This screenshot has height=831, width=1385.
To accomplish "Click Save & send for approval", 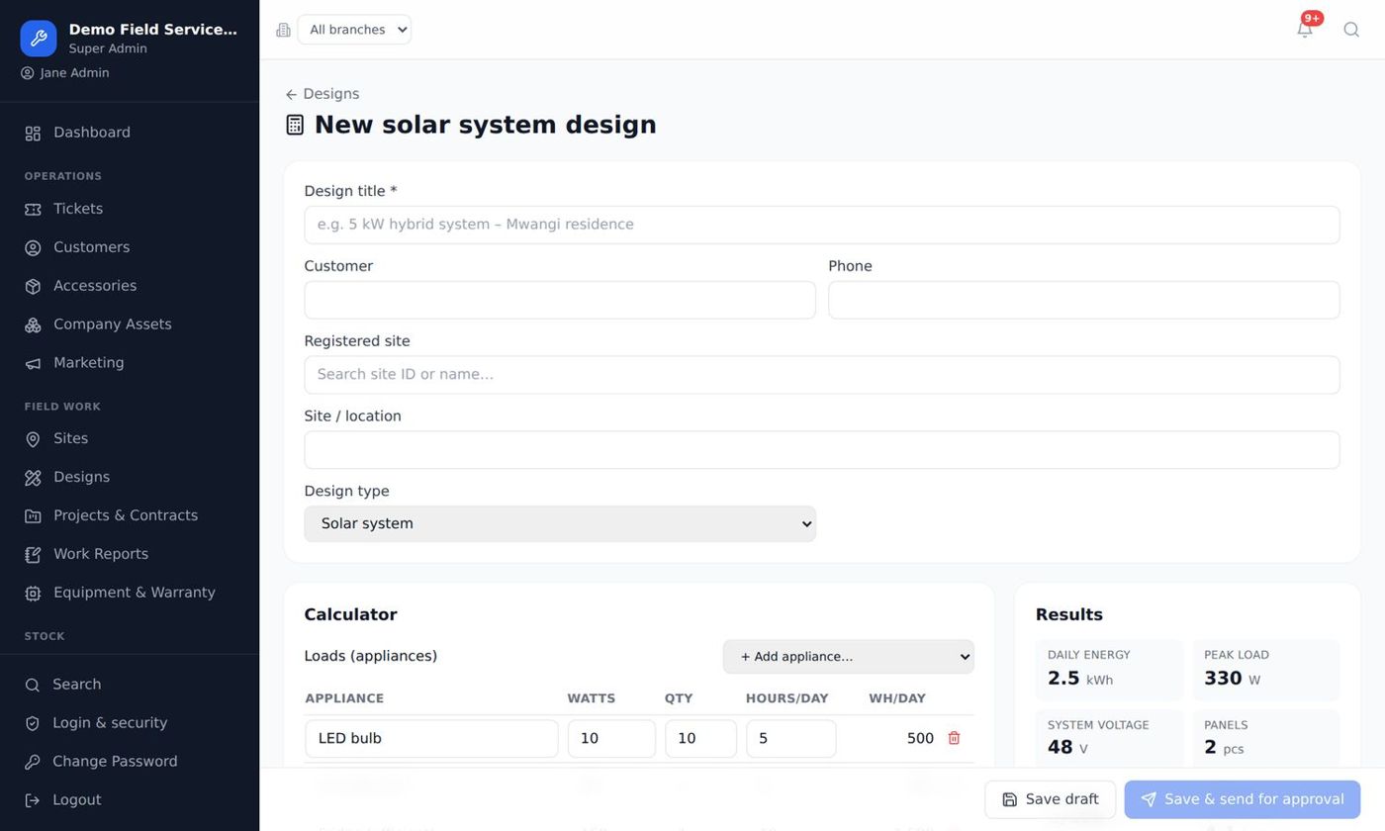I will (x=1243, y=799).
